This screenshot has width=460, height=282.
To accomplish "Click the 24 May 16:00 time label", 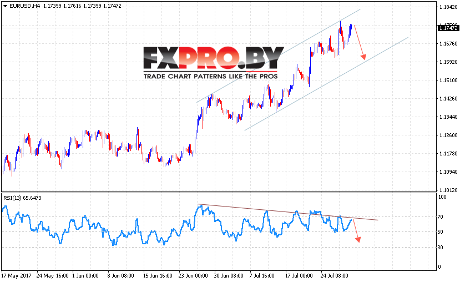I will coord(53,276).
